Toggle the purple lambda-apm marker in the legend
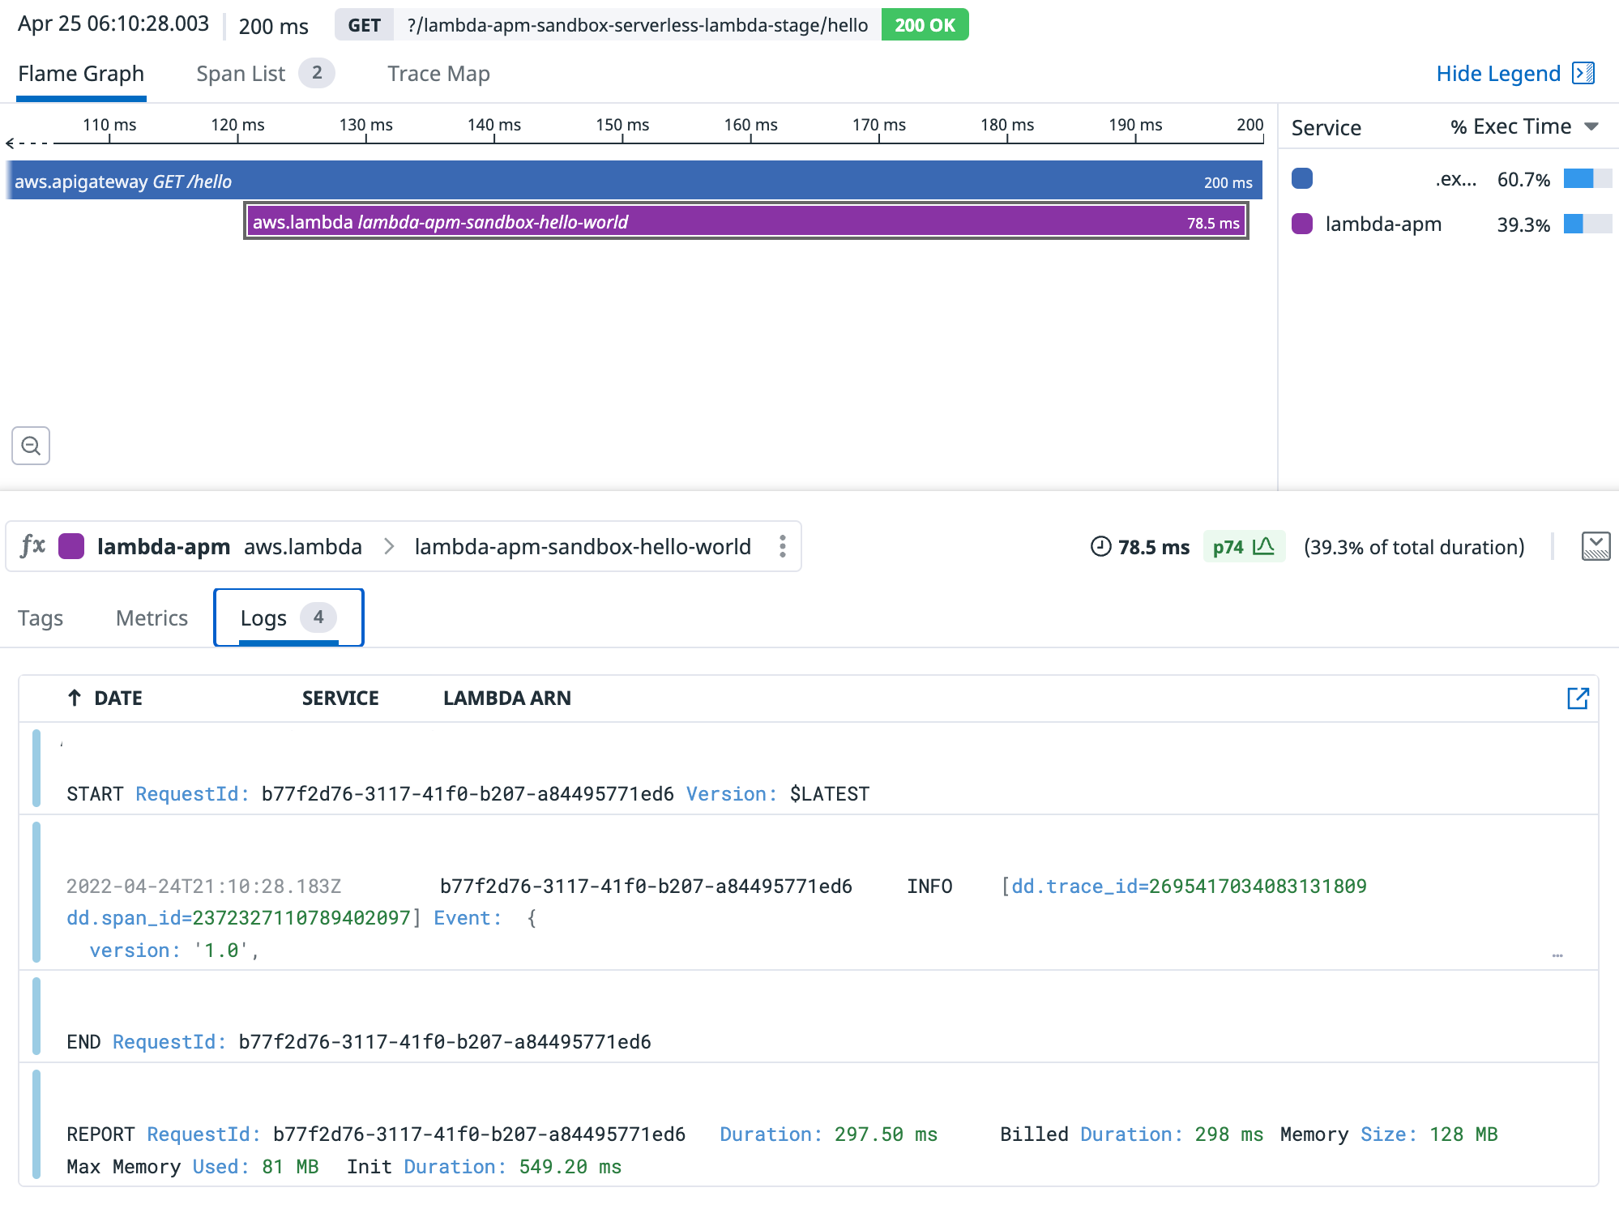This screenshot has width=1619, height=1209. [x=1301, y=224]
